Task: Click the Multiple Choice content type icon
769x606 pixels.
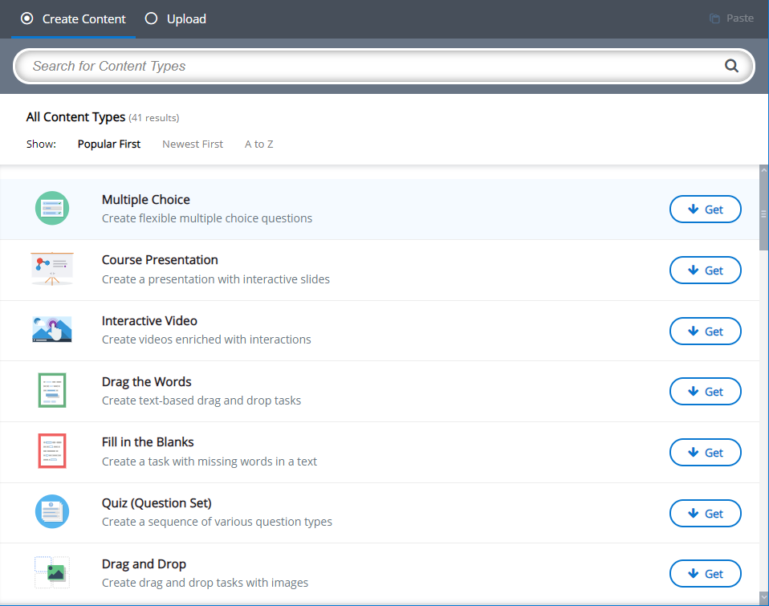Action: coord(52,209)
